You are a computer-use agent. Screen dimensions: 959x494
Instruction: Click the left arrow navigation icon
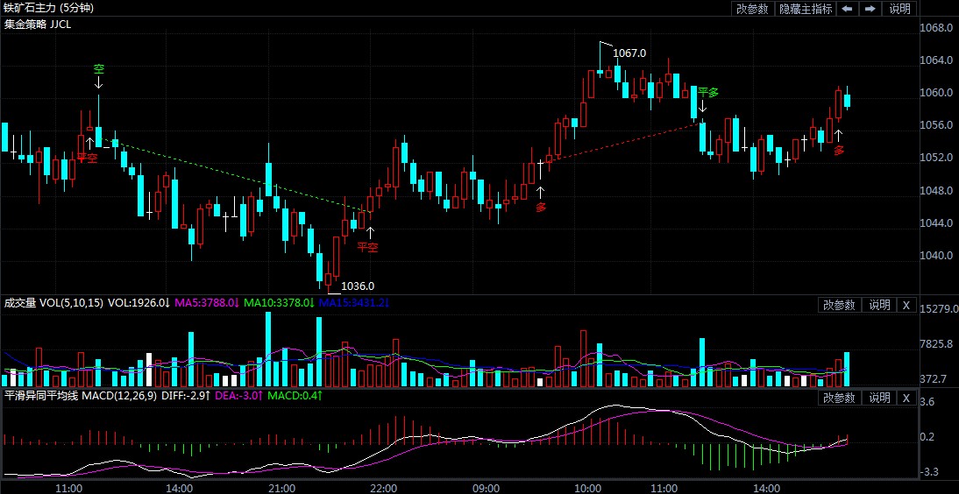(847, 9)
